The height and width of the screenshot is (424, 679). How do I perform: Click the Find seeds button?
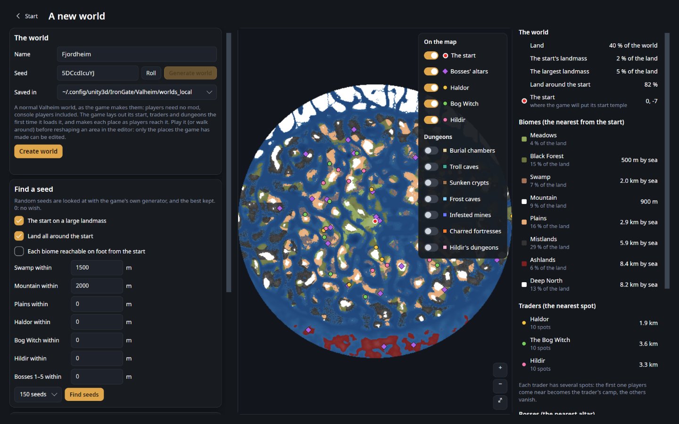[x=84, y=394]
